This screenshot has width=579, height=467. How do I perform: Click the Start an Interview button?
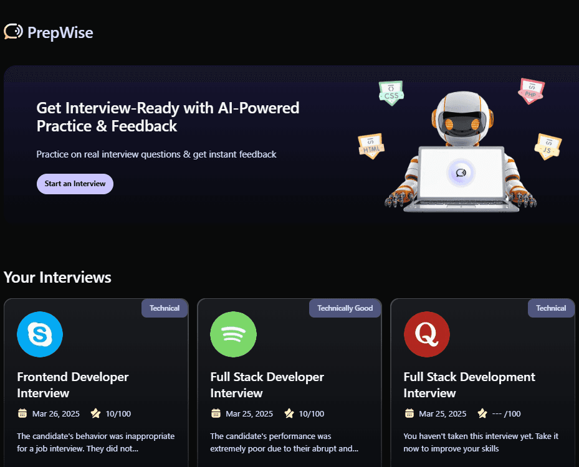[x=75, y=184]
